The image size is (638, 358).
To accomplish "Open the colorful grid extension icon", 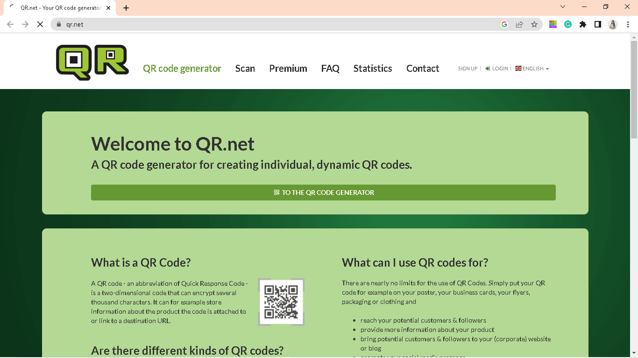I will tap(553, 24).
